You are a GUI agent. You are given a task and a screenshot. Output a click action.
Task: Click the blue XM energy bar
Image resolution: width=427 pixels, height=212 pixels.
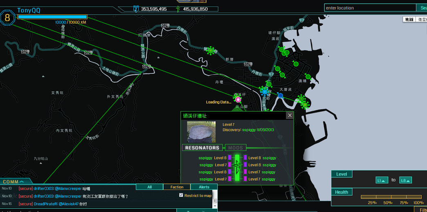coord(52,17)
